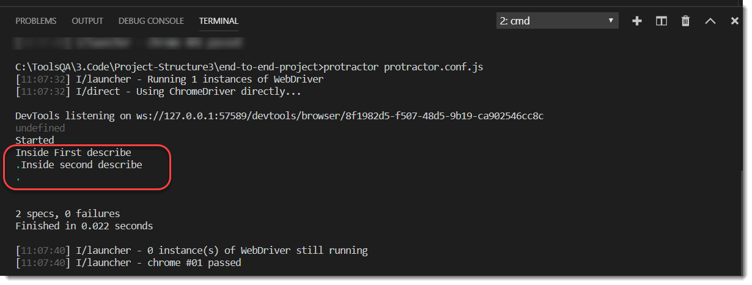Click the grey 'undefined' output text
The width and height of the screenshot is (752, 285).
40,128
